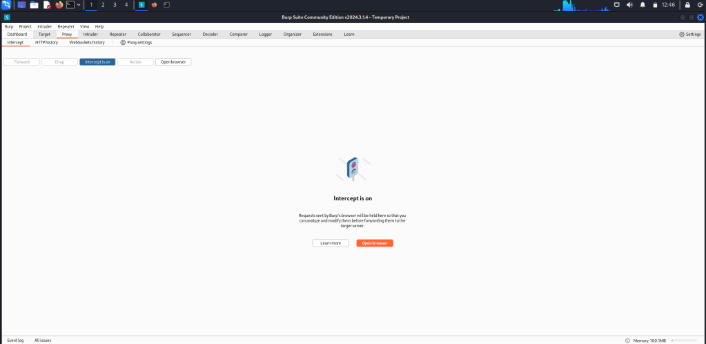Click the memory info icon in status bar
This screenshot has height=344, width=706.
click(x=627, y=341)
